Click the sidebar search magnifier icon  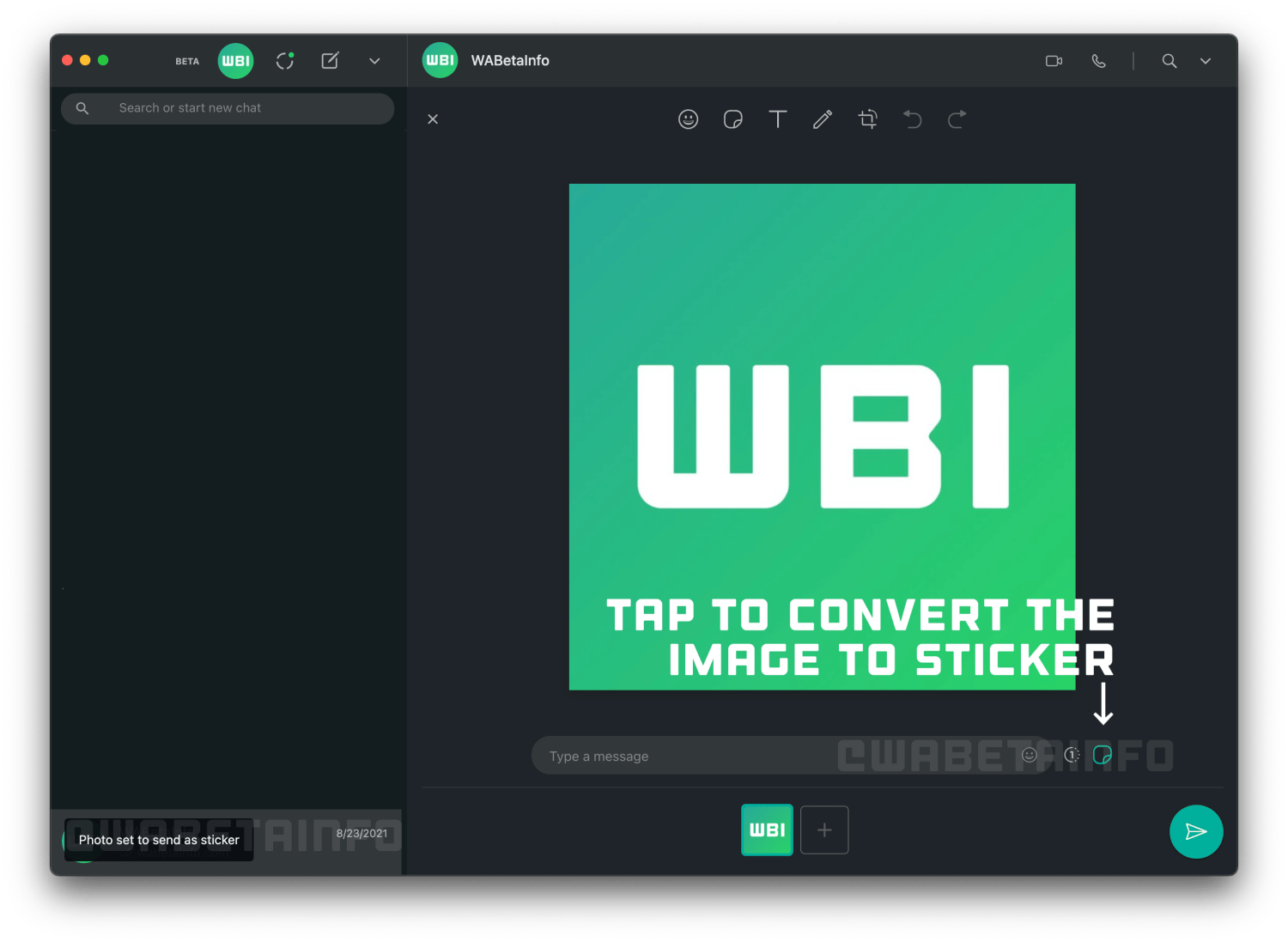(82, 108)
